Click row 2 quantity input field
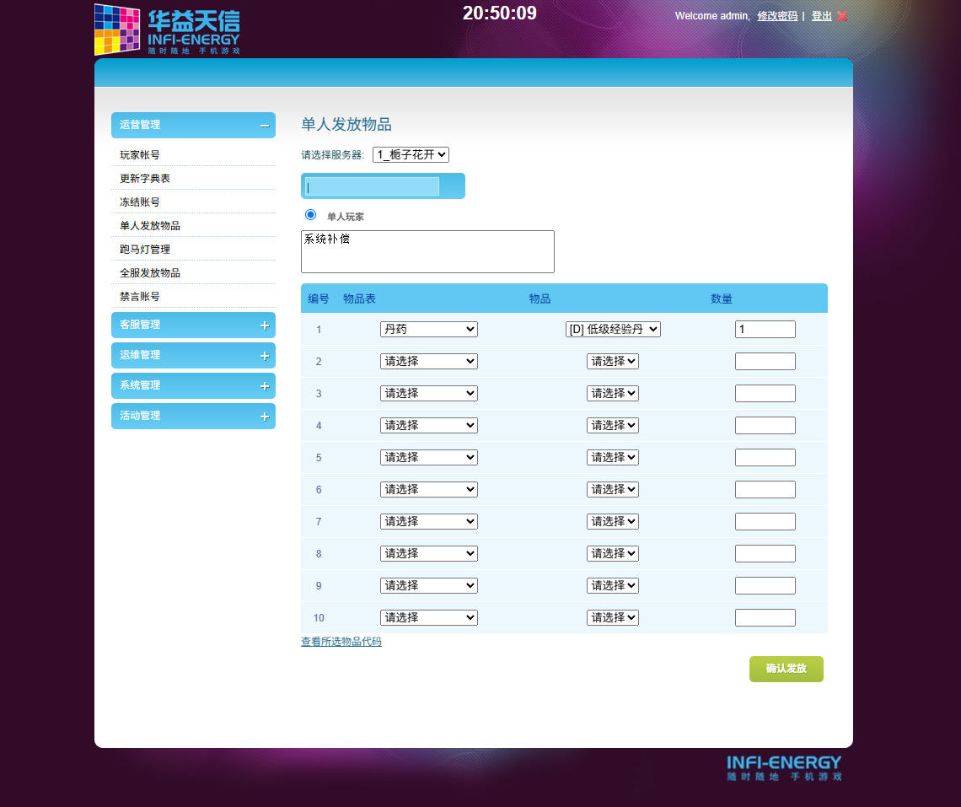This screenshot has height=807, width=961. pyautogui.click(x=765, y=361)
